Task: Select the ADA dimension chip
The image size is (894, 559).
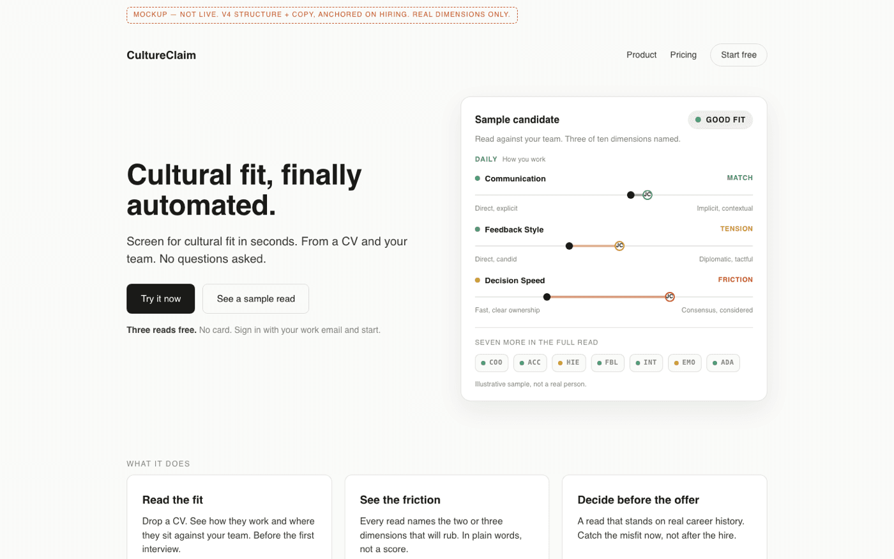Action: [723, 363]
